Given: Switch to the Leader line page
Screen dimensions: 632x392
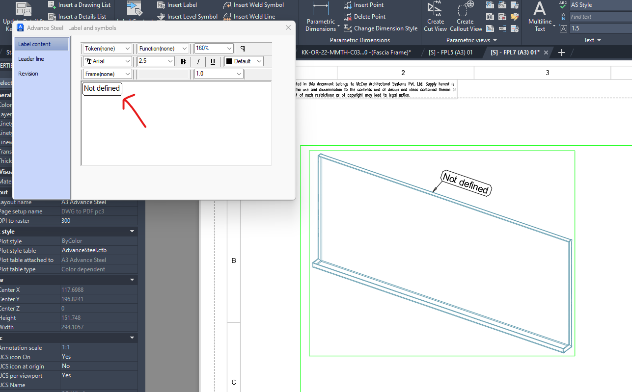Looking at the screenshot, I should click(x=41, y=59).
